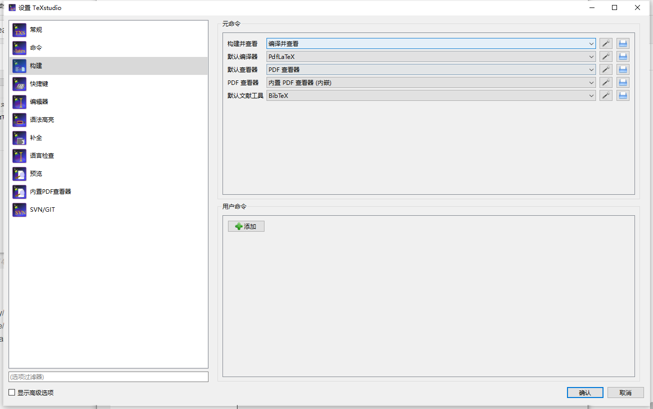
Task: Configure 默认查看器 with wrench icon
Action: (x=606, y=69)
